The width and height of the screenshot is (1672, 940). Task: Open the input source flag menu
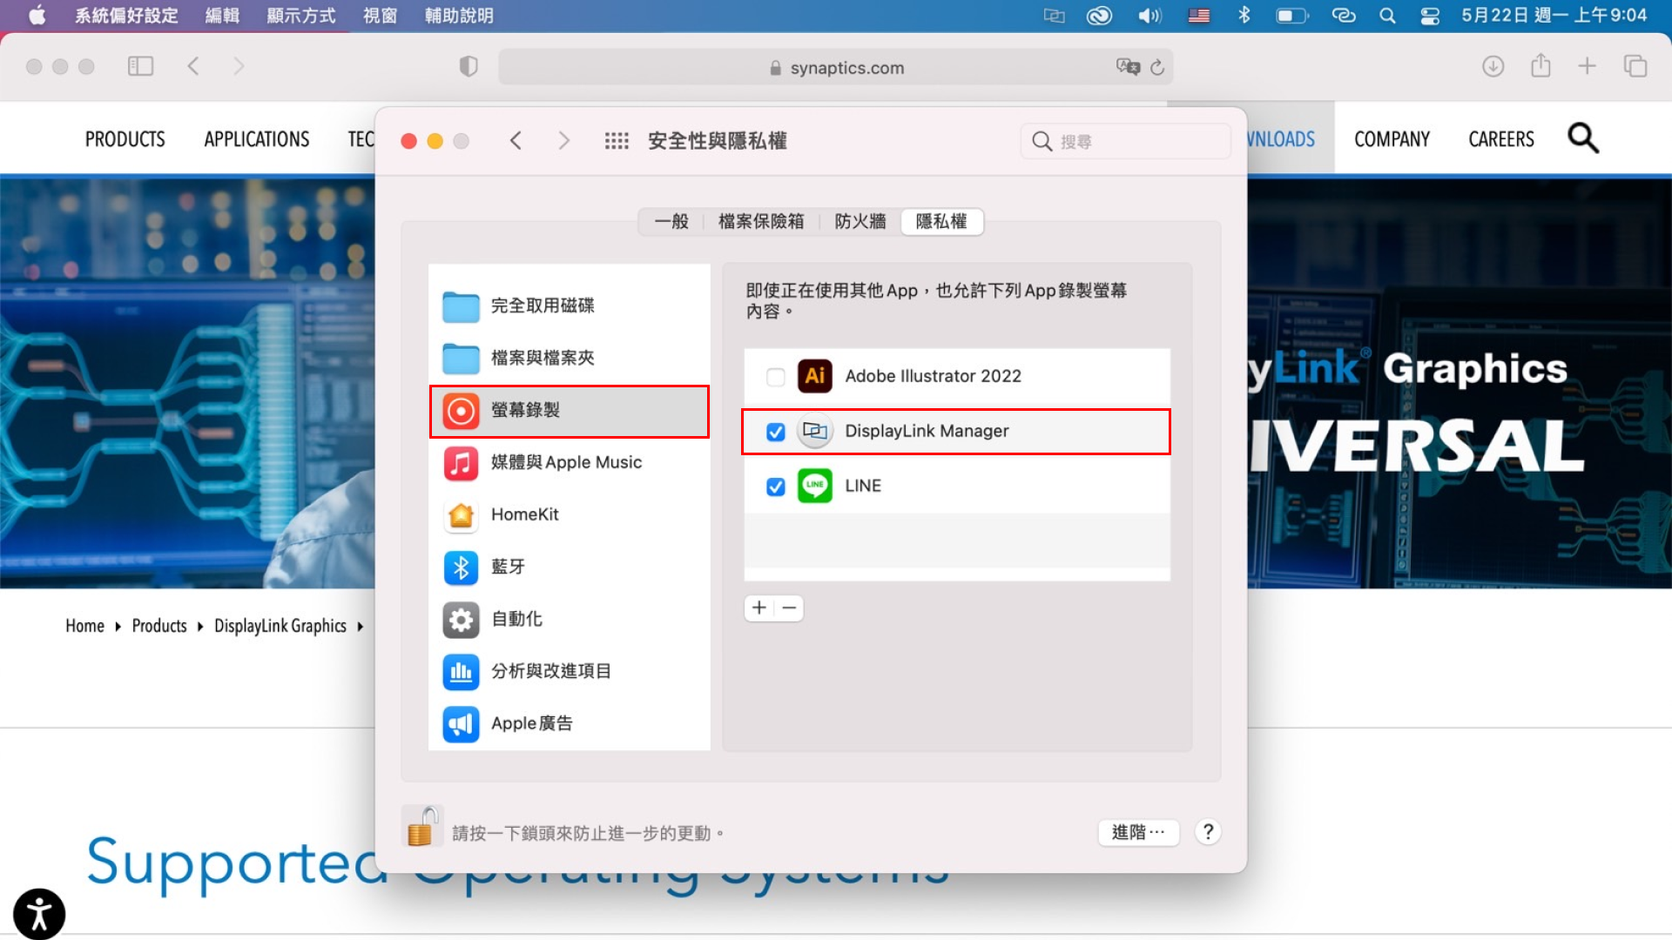coord(1199,16)
